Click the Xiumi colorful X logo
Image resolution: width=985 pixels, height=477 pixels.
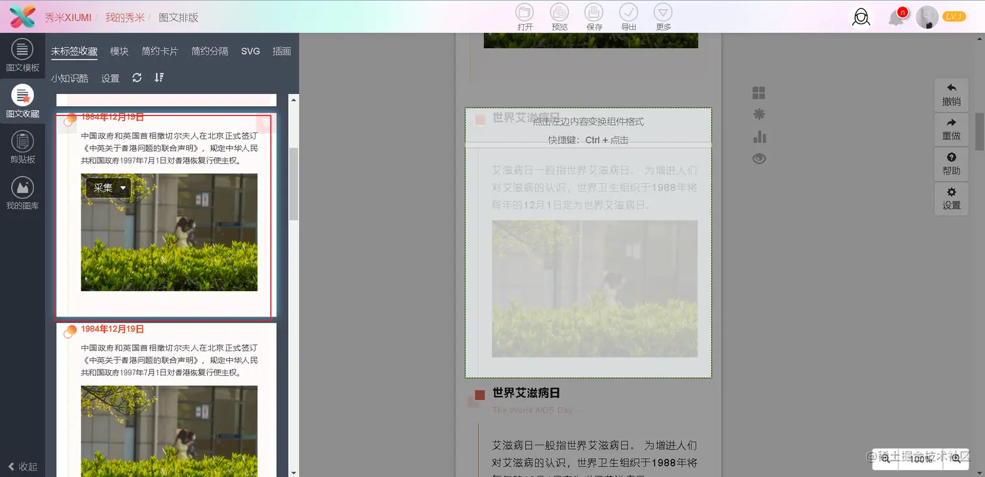pos(23,16)
